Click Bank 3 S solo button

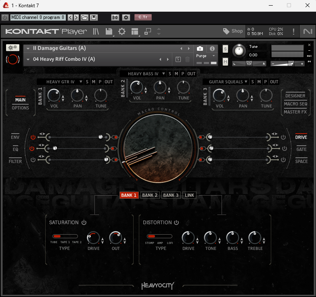coord(253,82)
